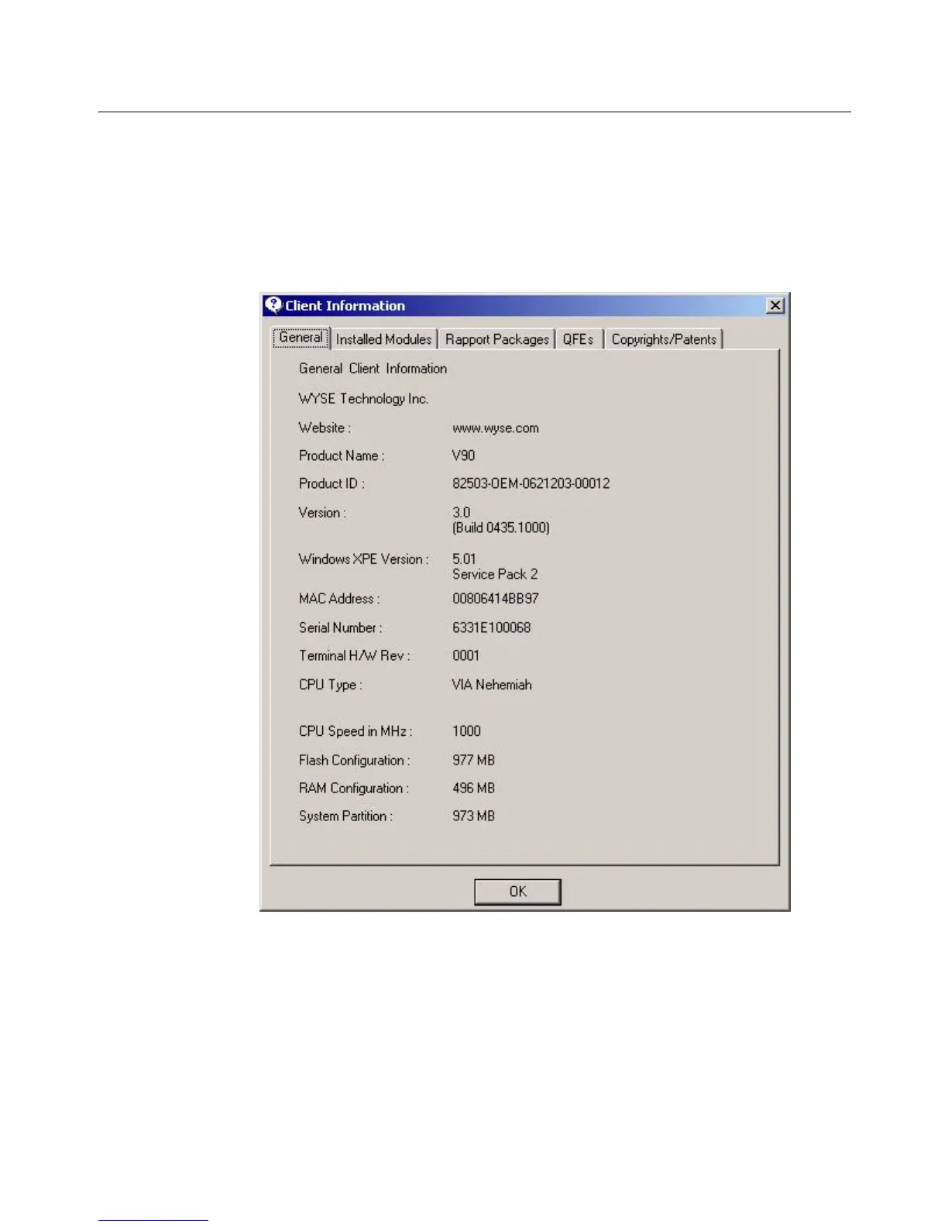
Task: Click the Client Information title text
Action: [x=345, y=306]
